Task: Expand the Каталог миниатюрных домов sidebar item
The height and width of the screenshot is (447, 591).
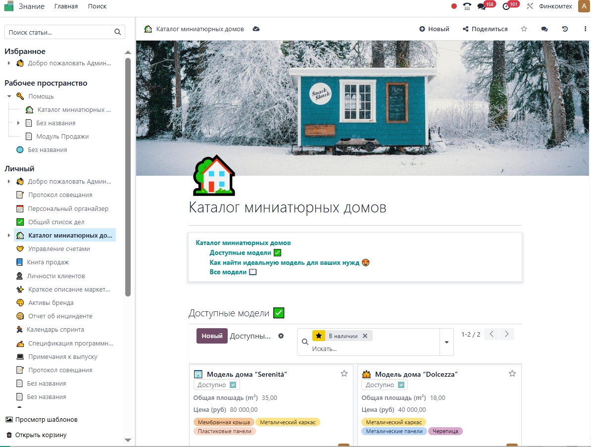Action: (8, 236)
